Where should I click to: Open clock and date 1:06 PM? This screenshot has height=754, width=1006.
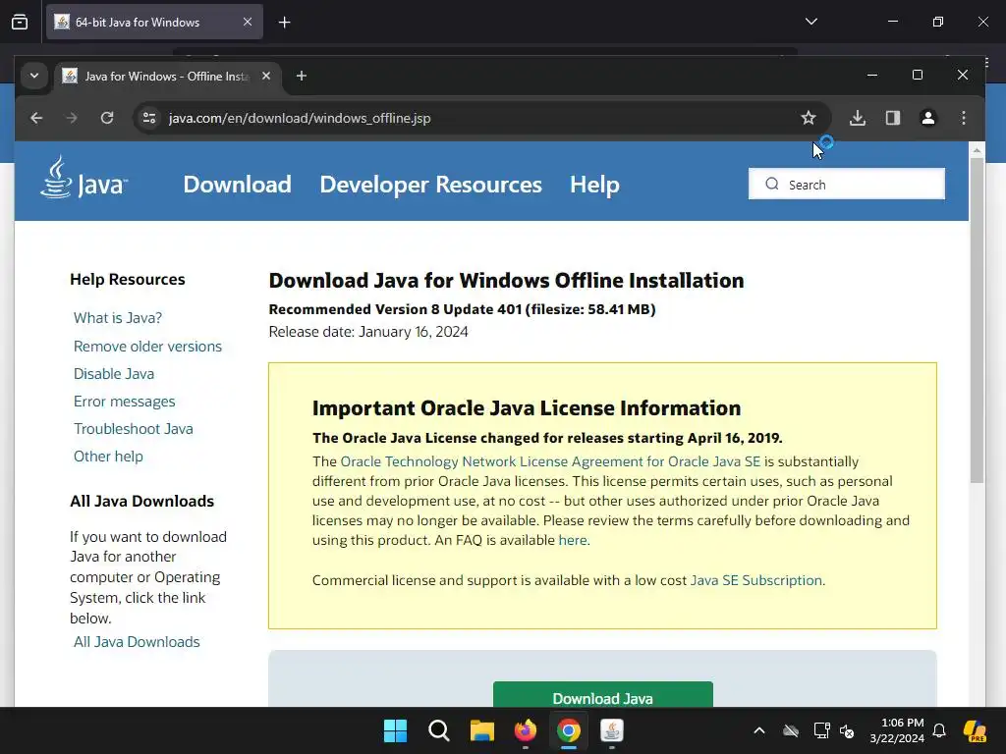(897, 730)
